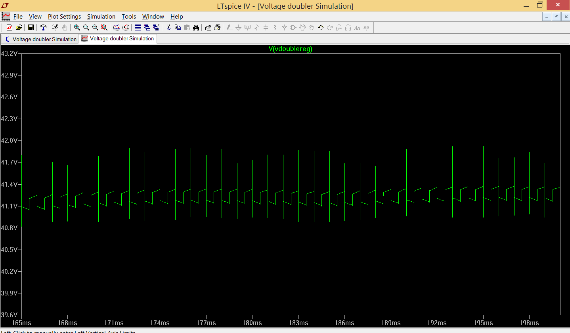Place a Capacitor component icon
Viewport: 570px width, 333px height.
pos(266,27)
